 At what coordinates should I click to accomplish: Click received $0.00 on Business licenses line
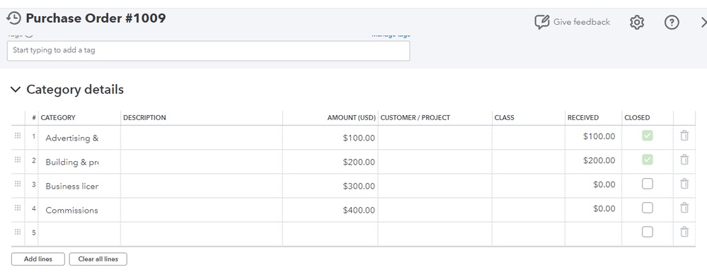pos(604,184)
